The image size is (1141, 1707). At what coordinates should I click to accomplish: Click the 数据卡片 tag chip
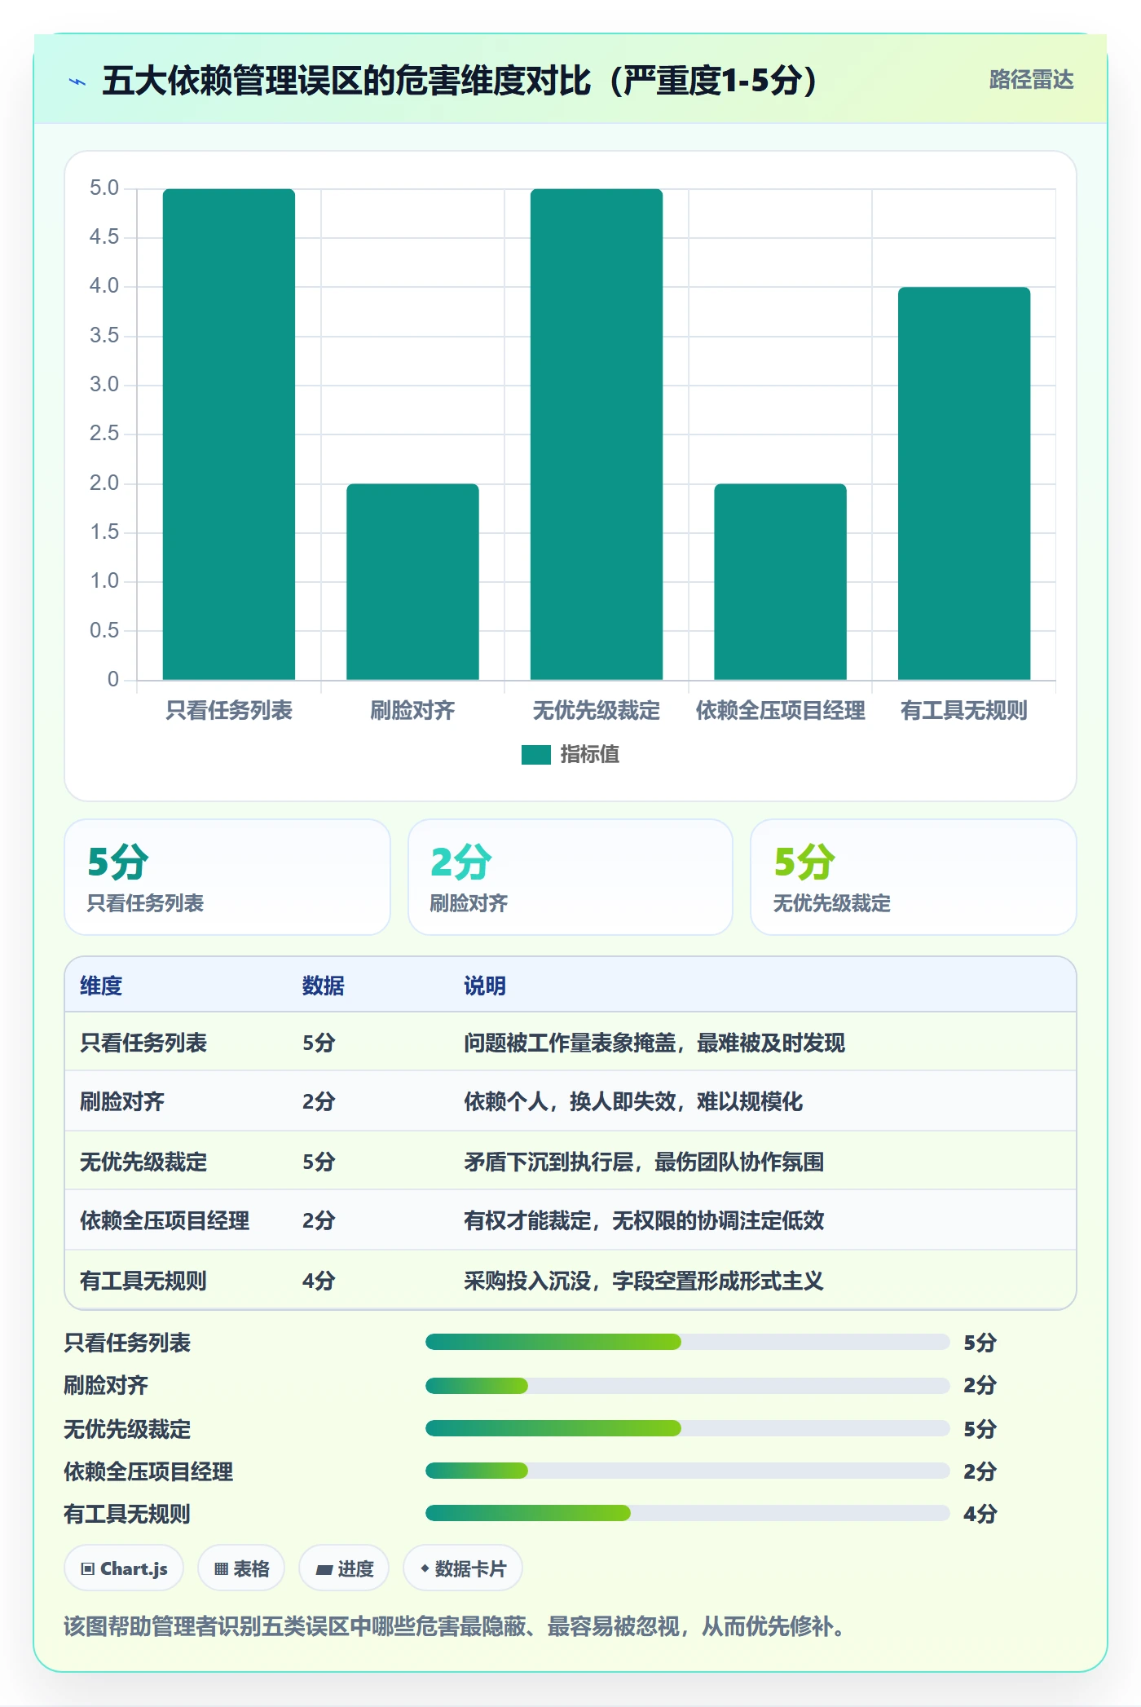point(463,1568)
